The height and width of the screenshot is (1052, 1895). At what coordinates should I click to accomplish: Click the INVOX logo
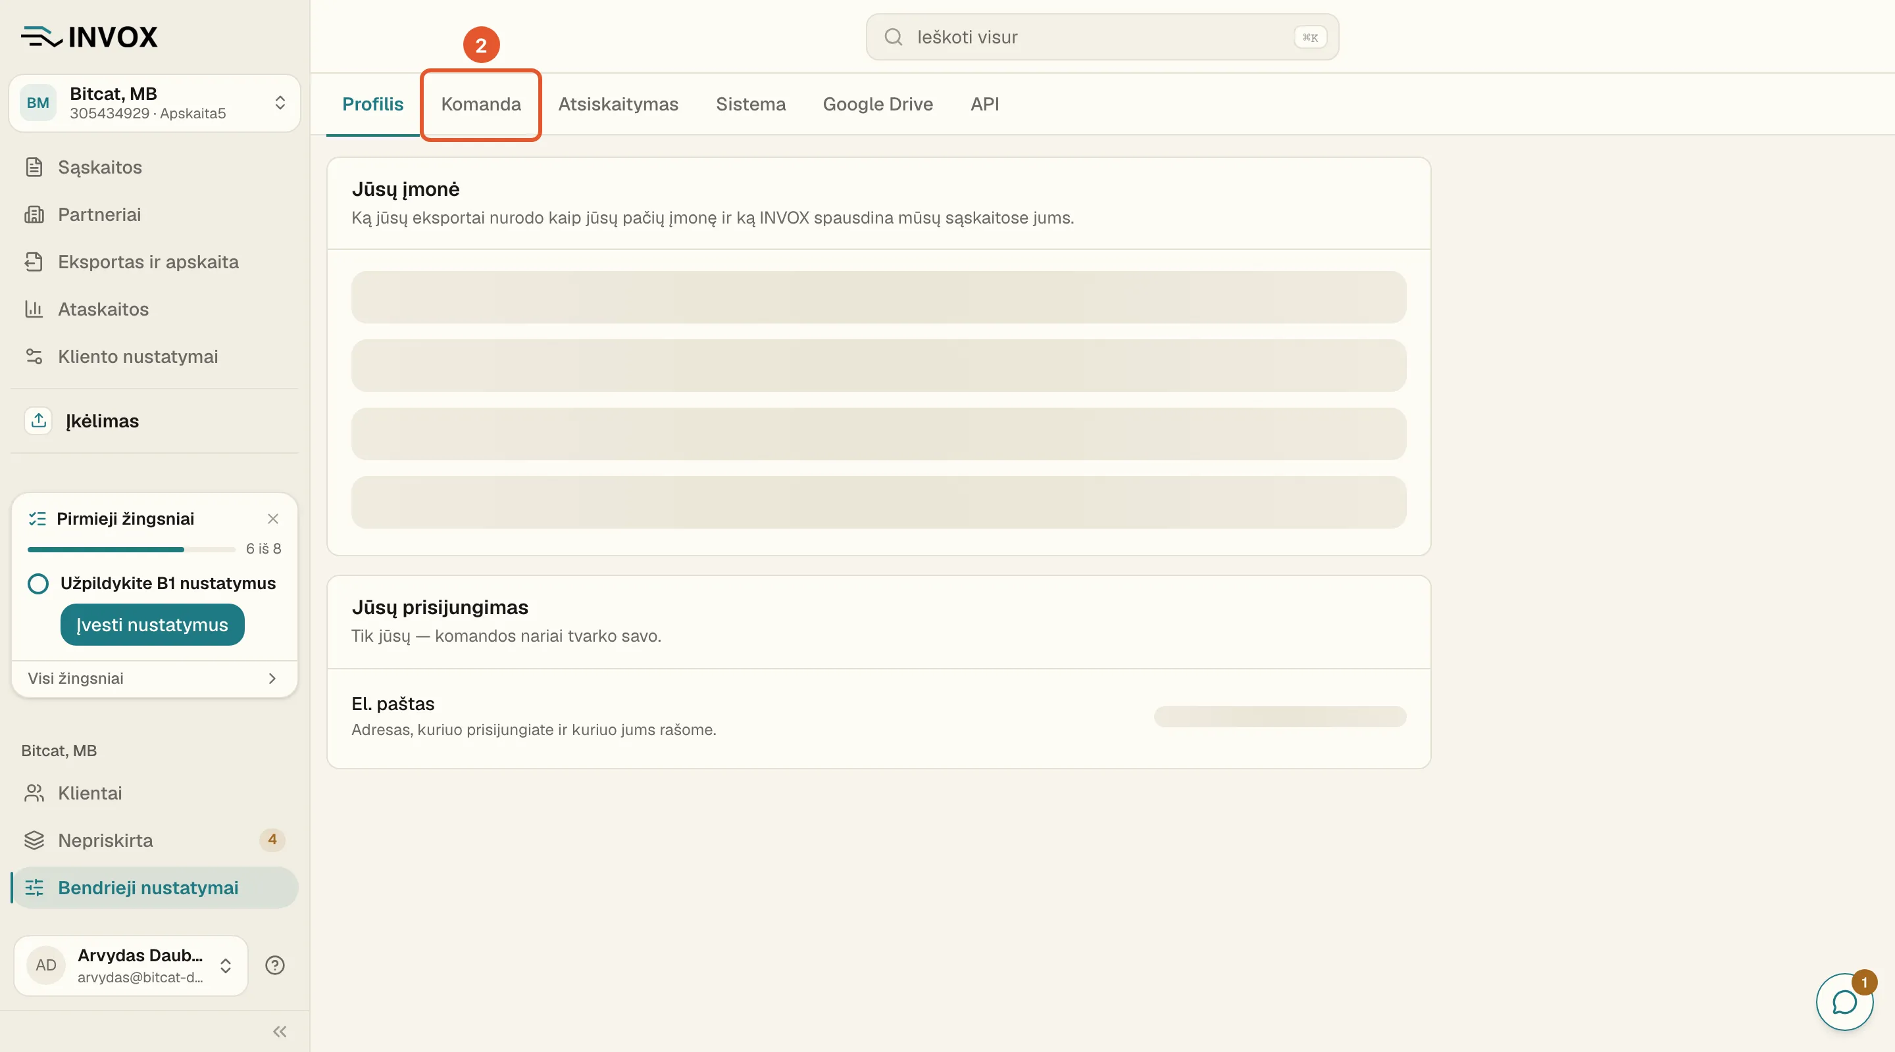point(89,37)
